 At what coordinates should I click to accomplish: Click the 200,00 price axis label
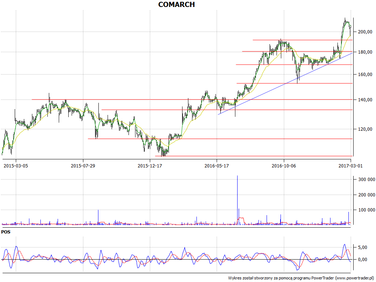[x=365, y=32]
